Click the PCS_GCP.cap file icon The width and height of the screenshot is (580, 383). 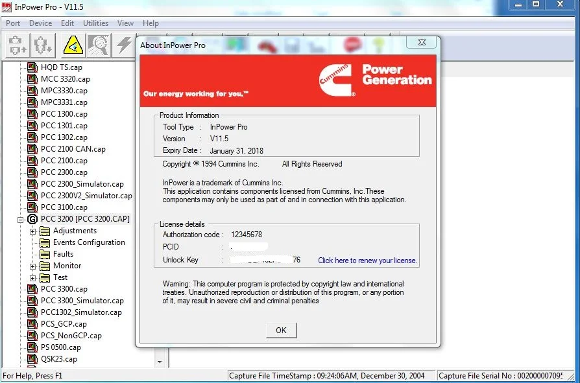point(32,324)
